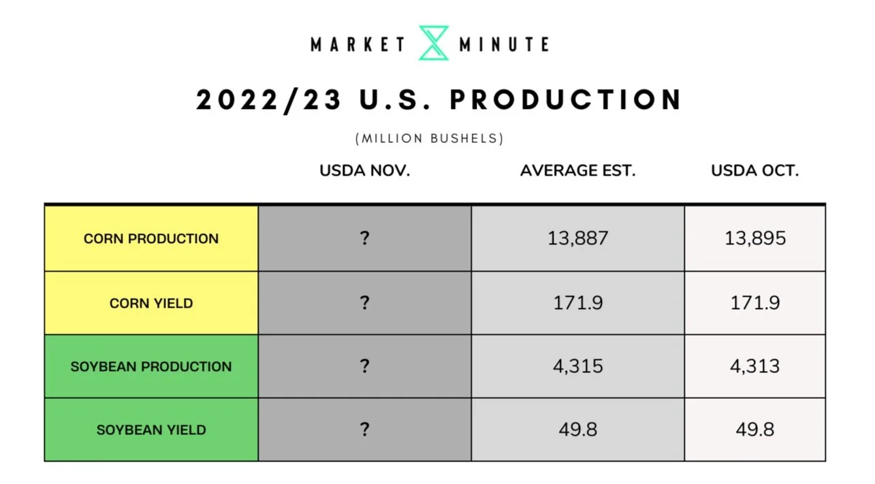Click the word MARKET in header
The height and width of the screenshot is (484, 875).
pyautogui.click(x=358, y=45)
